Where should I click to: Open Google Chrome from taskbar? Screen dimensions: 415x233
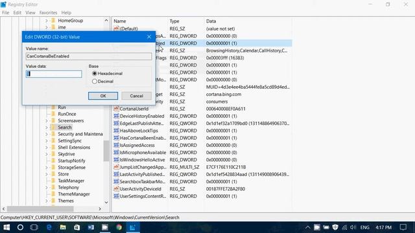119,227
